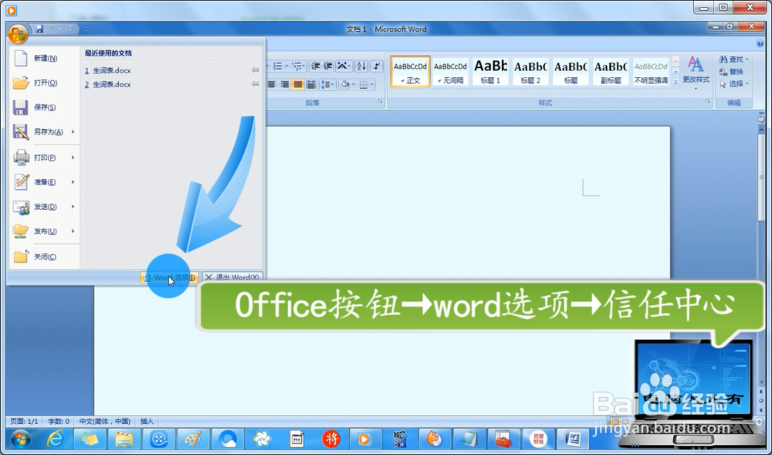Viewport: 772px width, 455px height.
Task: Click the 准备(E) pencil document icon
Action: click(21, 182)
